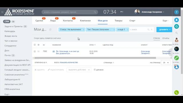Image resolution: width=183 pixels, height=103 pixels.
Task: Click the Processment logo
Action: [x=19, y=12]
